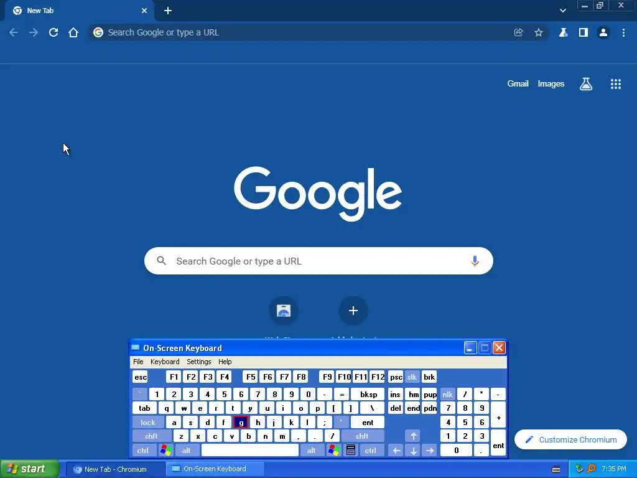
Task: Open the Web Store shortcut tile
Action: coord(284,311)
